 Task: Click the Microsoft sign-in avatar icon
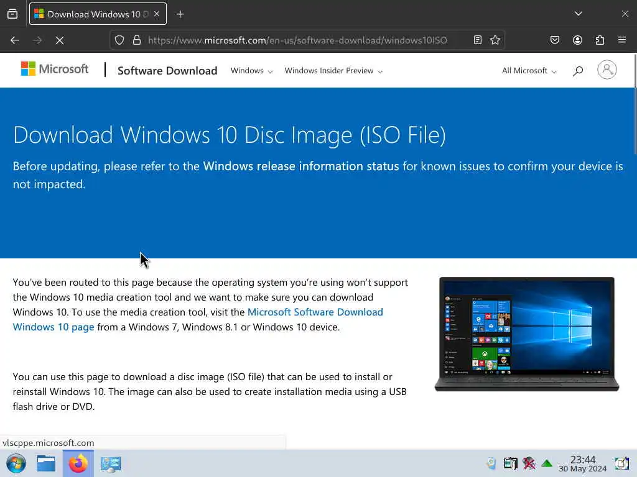607,70
